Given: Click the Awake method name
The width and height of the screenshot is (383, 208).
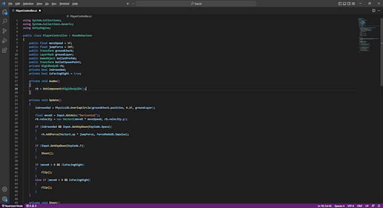Looking at the screenshot, I should 53,81.
